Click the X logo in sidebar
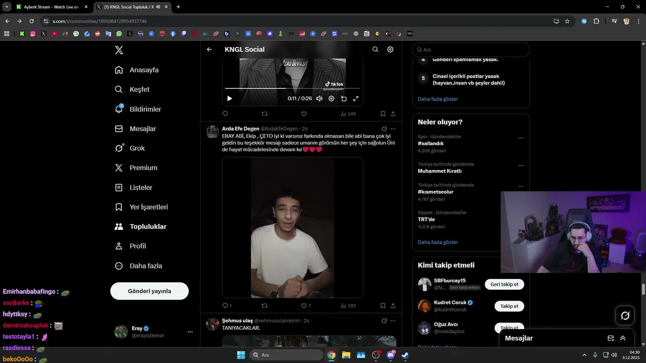646x363 pixels. tap(119, 50)
